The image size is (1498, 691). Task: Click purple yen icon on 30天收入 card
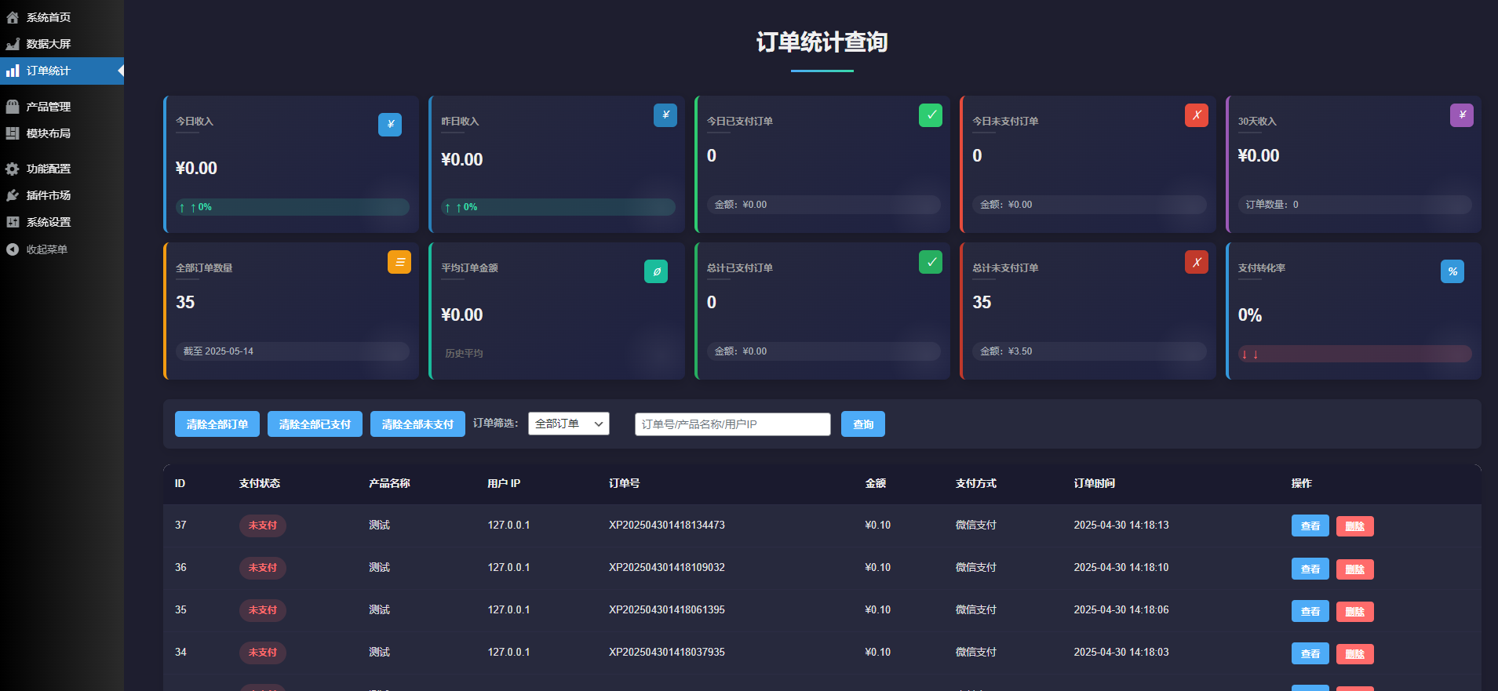coord(1462,115)
